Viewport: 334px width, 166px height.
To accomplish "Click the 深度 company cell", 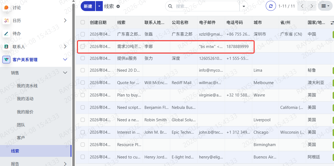I will click(184, 58).
